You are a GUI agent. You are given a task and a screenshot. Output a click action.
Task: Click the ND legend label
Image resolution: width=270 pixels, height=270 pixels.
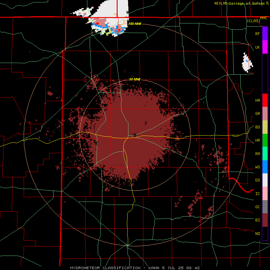pos(257,234)
